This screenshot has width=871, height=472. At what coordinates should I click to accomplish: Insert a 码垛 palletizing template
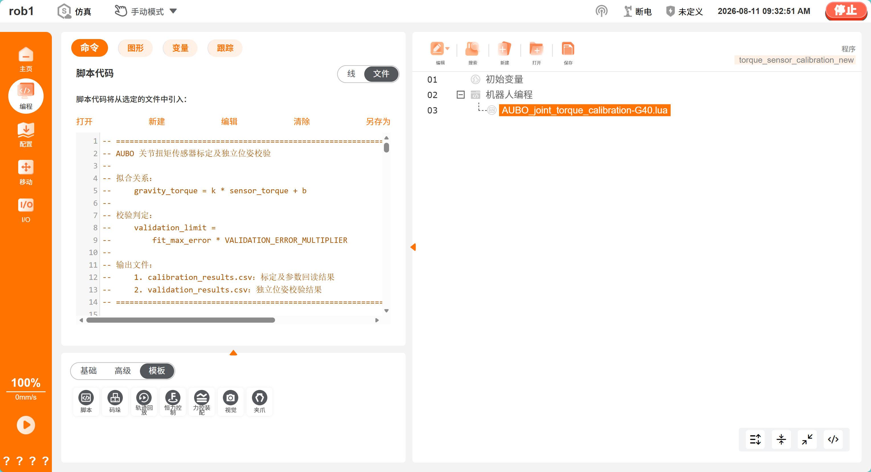click(x=115, y=401)
